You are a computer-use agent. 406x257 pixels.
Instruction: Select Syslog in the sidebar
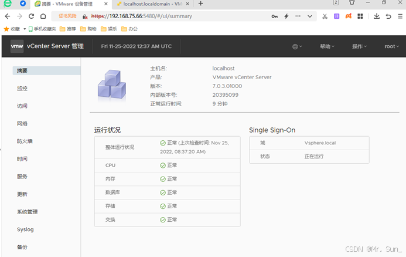pos(25,229)
